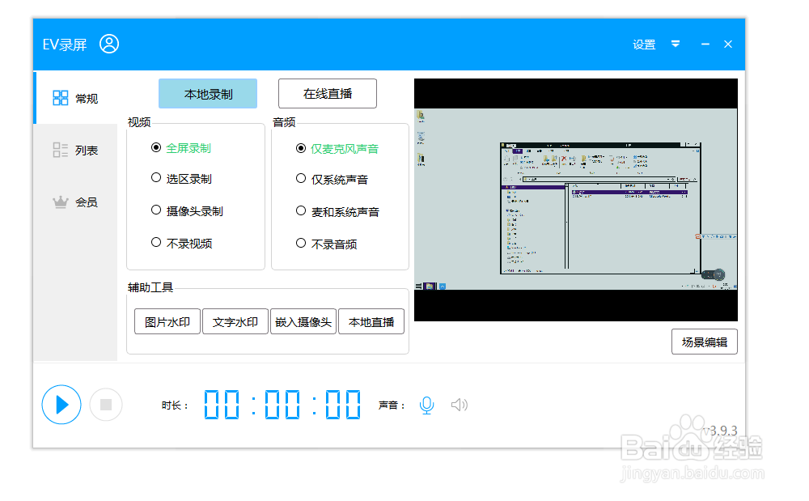Click the v3.9.3 version label
The image size is (809, 501).
coord(720,431)
